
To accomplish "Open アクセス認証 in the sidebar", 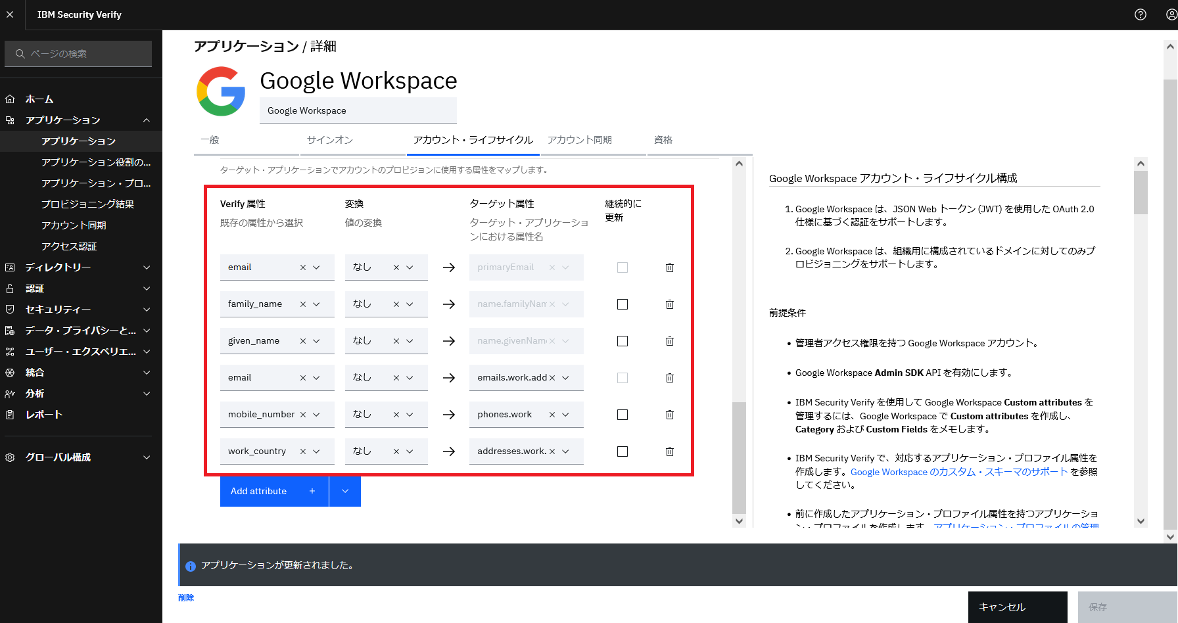I will point(69,246).
